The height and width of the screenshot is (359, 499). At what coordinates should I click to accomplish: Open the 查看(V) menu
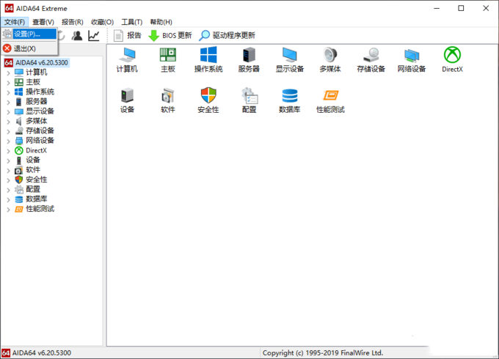coord(43,22)
